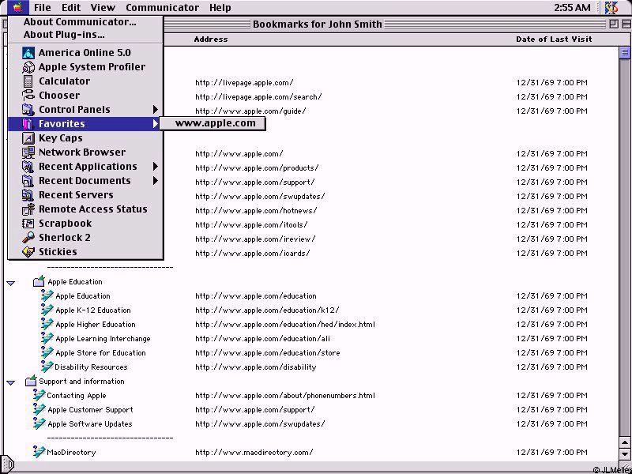Open the Calculator icon in Apple menu
The height and width of the screenshot is (474, 632).
tap(28, 81)
